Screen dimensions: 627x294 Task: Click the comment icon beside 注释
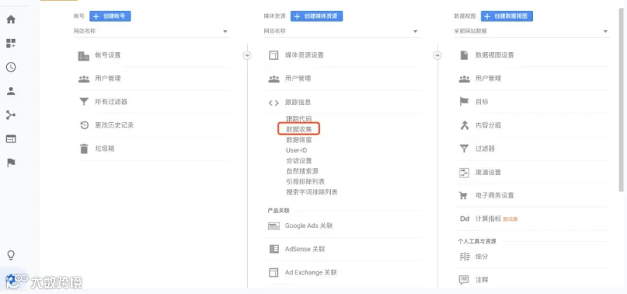[x=464, y=280]
